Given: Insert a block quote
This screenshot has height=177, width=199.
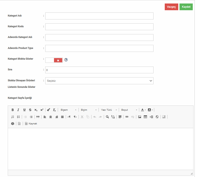Looking at the screenshot, I should 38,117.
